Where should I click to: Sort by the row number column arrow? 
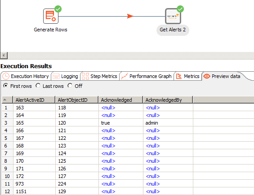coord(5,100)
